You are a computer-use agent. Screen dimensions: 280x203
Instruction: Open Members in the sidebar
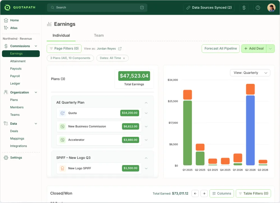[17, 107]
